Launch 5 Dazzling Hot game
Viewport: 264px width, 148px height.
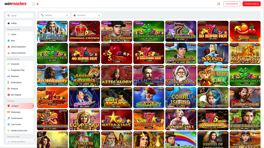(149, 54)
